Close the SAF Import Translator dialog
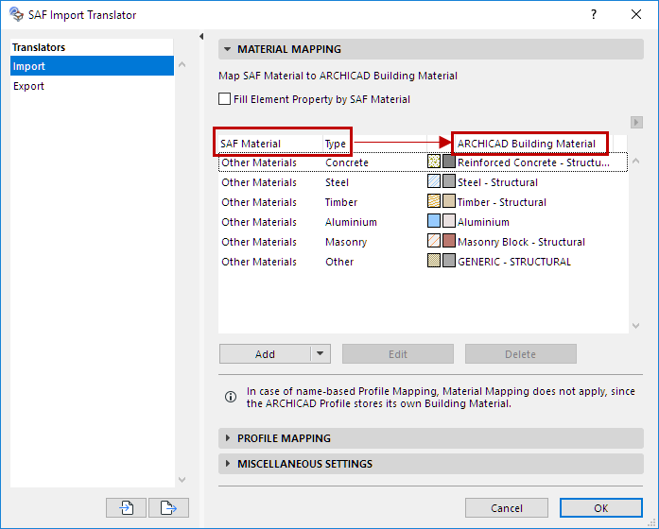Screen dimensions: 659x529 click(636, 14)
